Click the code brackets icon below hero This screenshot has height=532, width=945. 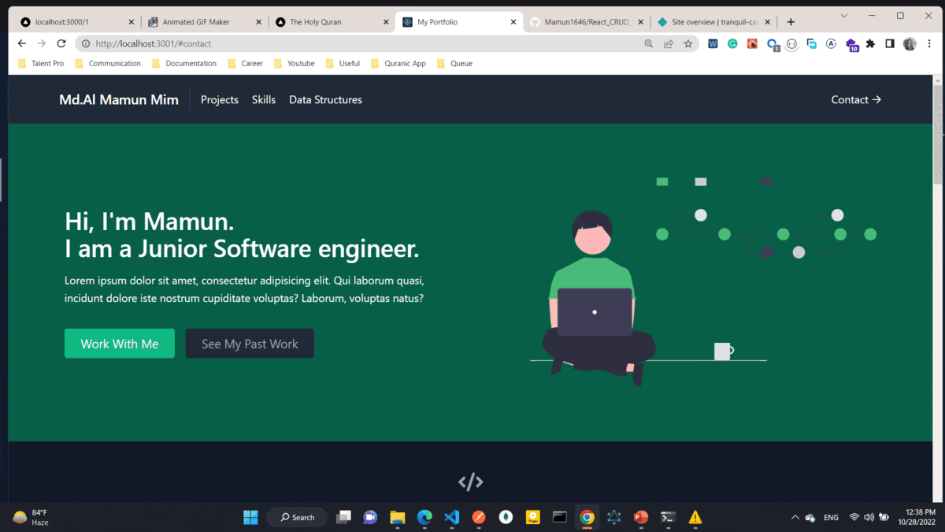coord(471,482)
